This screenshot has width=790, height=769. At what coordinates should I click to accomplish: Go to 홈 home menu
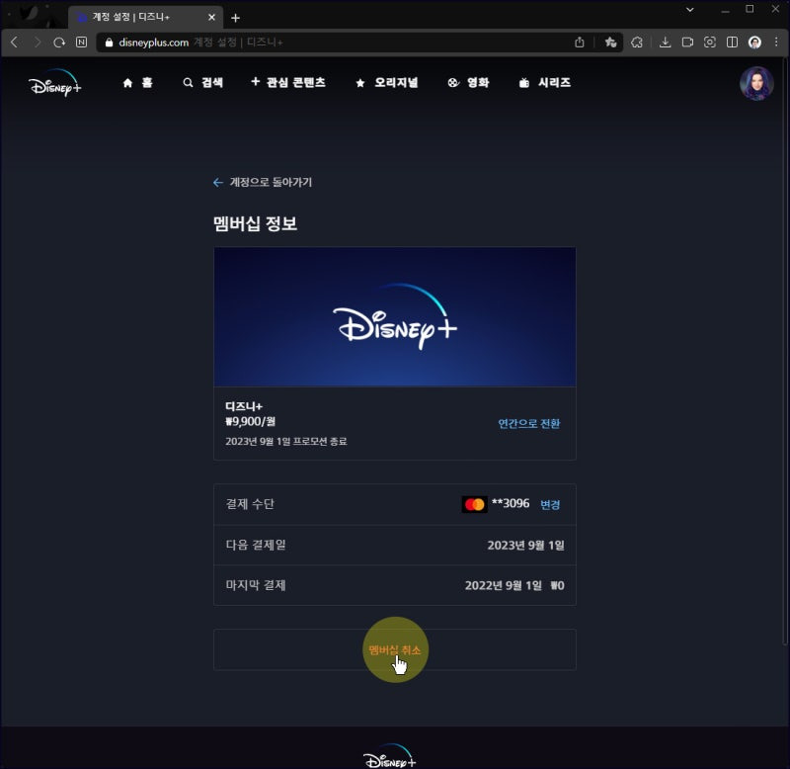click(x=137, y=83)
